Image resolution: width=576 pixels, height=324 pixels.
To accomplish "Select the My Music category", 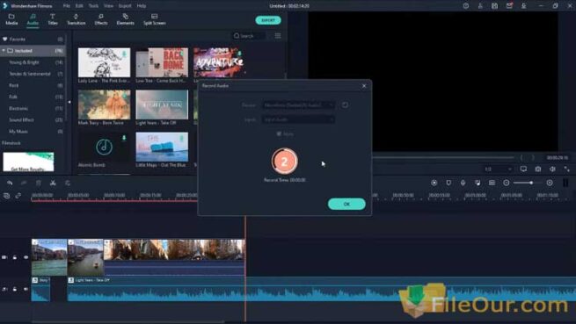I will pyautogui.click(x=33, y=131).
